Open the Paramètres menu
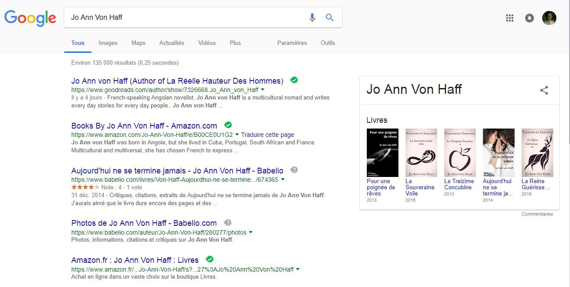570x287 pixels. coord(292,43)
